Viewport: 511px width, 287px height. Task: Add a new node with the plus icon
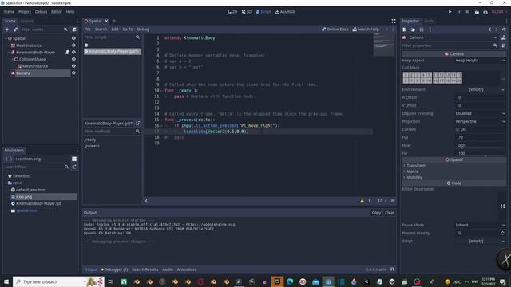click(x=7, y=29)
